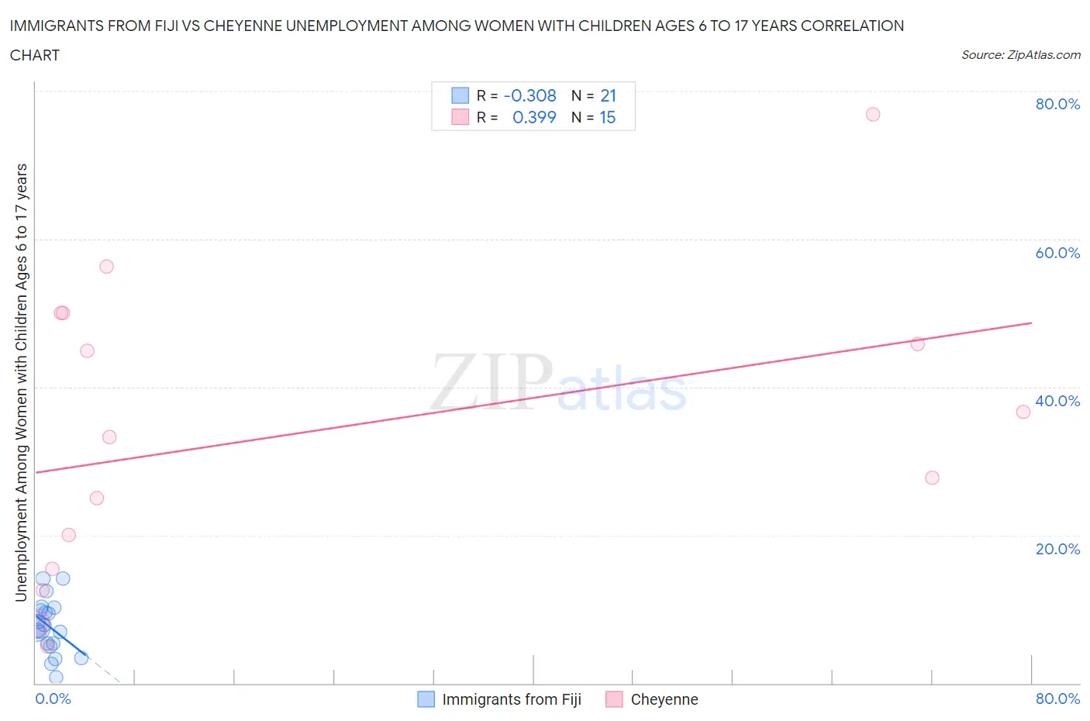Click the pink data point near 20%
The height and width of the screenshot is (721, 1090).
coord(68,534)
